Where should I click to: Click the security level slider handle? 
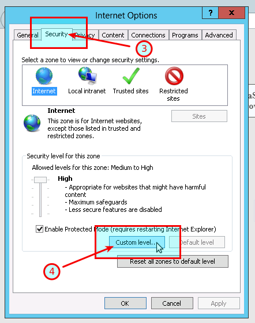tap(40, 180)
